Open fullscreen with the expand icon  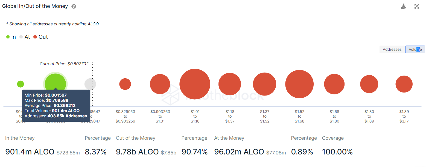(x=417, y=6)
